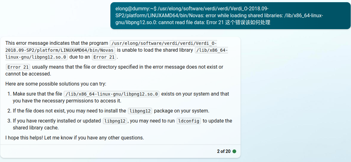Viewport: 351px width, 162px height.
Task: Click the "I hope this helps!" closing line
Action: (74, 138)
